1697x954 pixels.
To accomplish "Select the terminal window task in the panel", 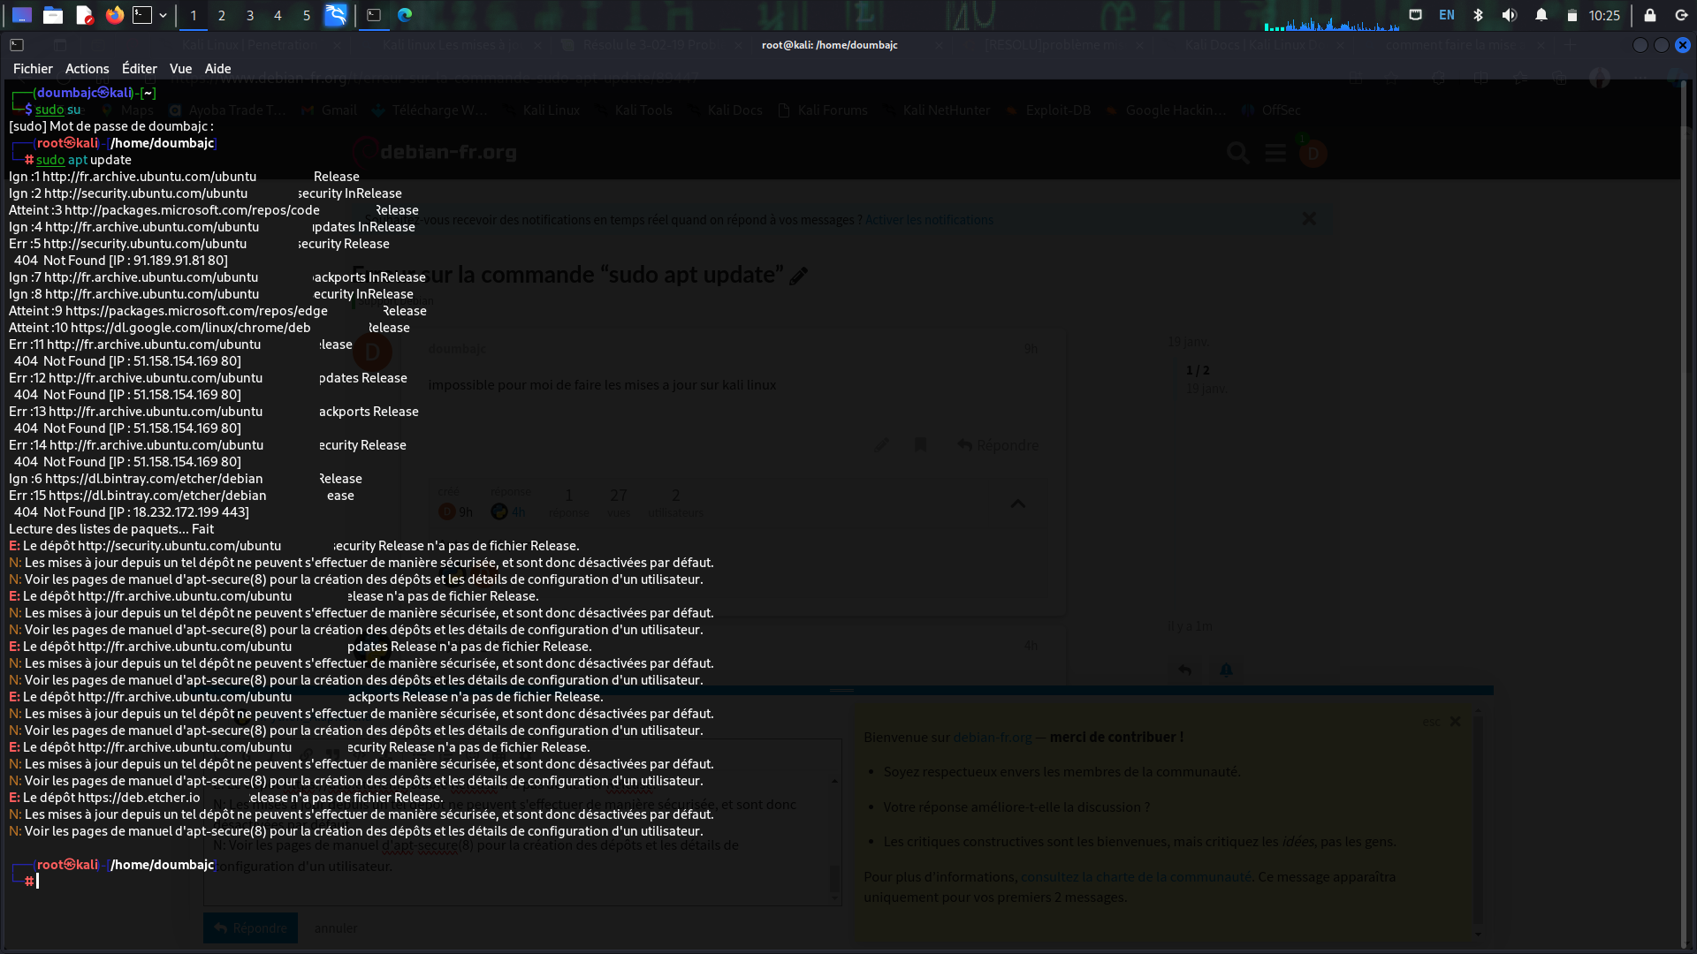I will [x=374, y=15].
